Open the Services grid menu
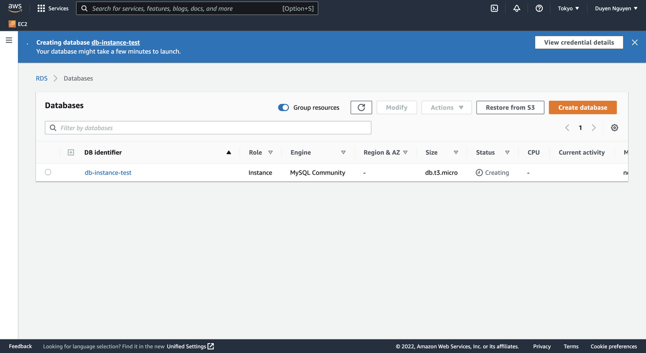 [x=53, y=8]
